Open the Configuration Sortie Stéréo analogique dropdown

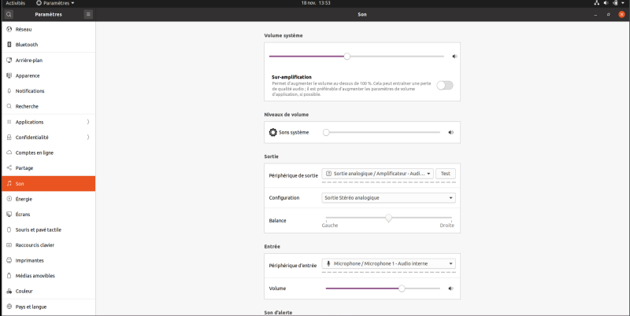(x=388, y=198)
